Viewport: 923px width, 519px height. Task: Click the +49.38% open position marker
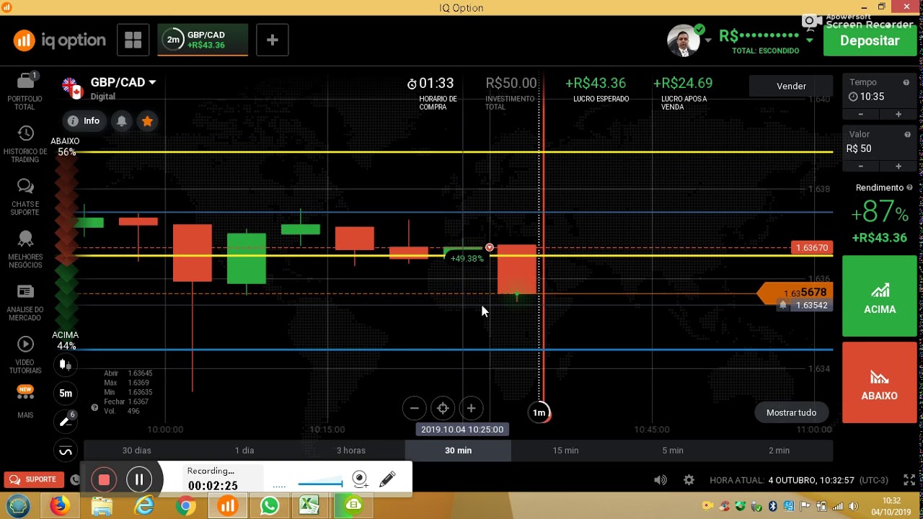(467, 258)
